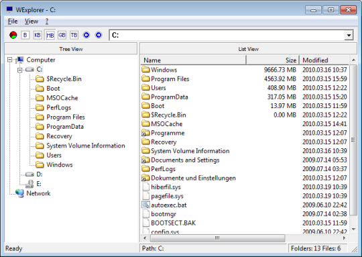Click hiberfil.sys file icon
Image resolution: width=362 pixels, height=257 pixels.
click(x=146, y=187)
